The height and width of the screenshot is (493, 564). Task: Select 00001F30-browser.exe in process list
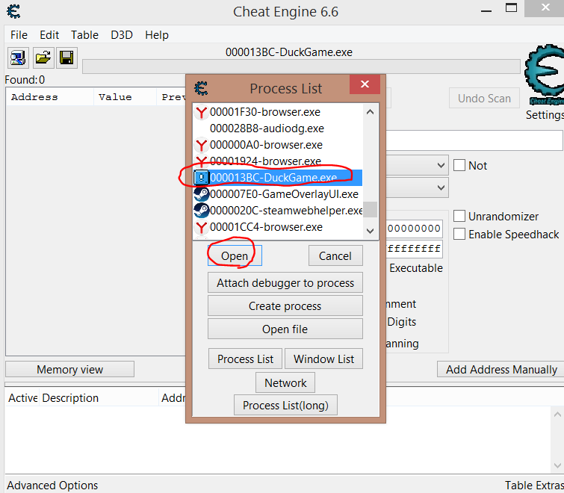coord(278,112)
